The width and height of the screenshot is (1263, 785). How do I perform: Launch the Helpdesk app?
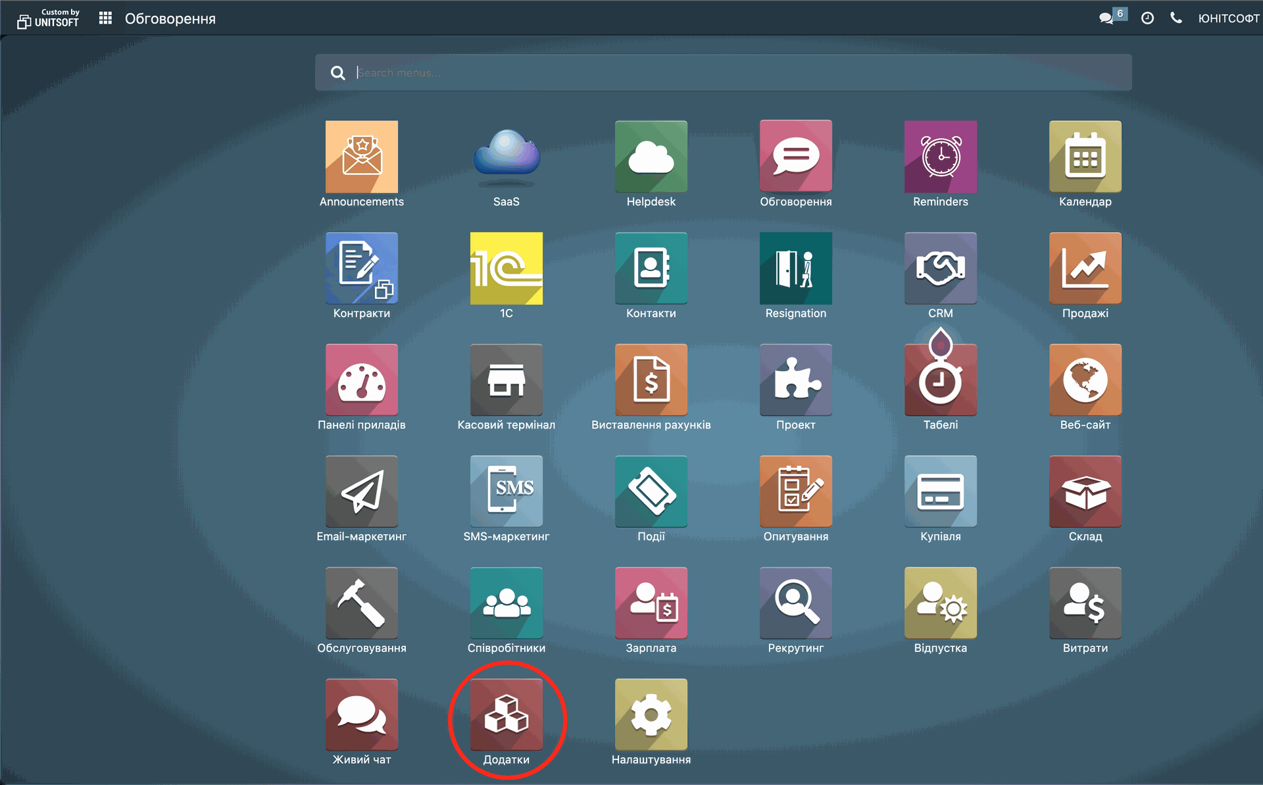651,157
